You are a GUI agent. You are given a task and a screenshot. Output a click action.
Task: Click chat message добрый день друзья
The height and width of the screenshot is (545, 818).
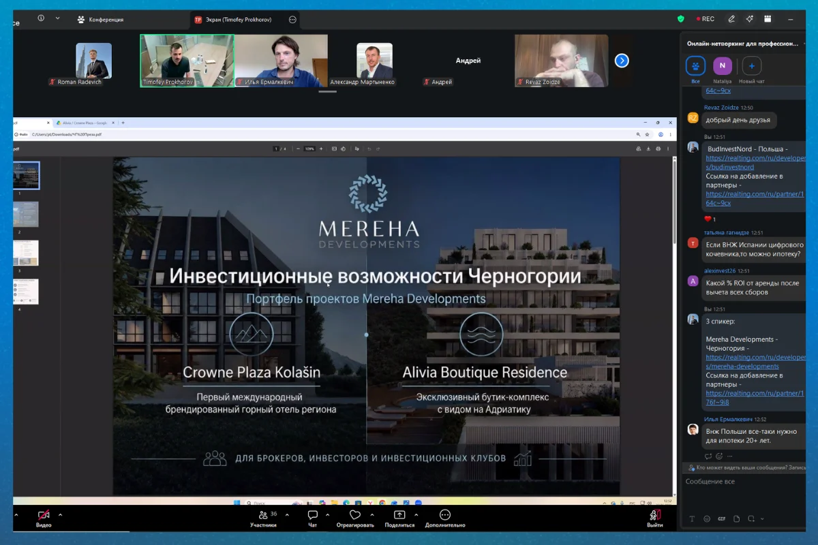738,120
